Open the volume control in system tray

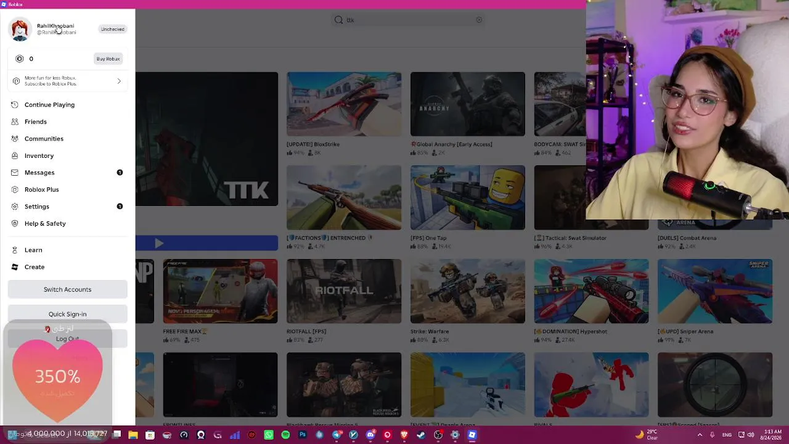pos(751,435)
